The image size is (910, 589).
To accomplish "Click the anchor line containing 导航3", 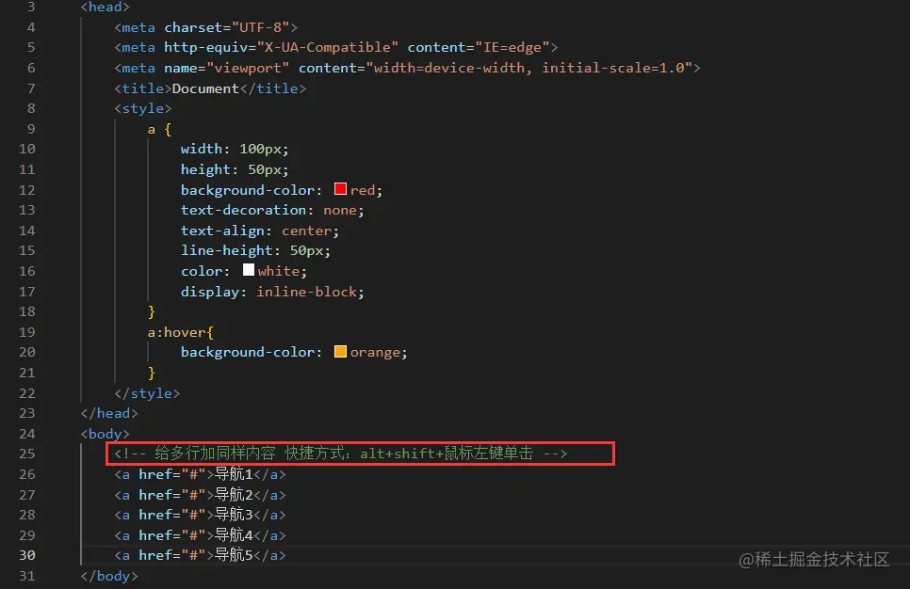I will coord(201,515).
